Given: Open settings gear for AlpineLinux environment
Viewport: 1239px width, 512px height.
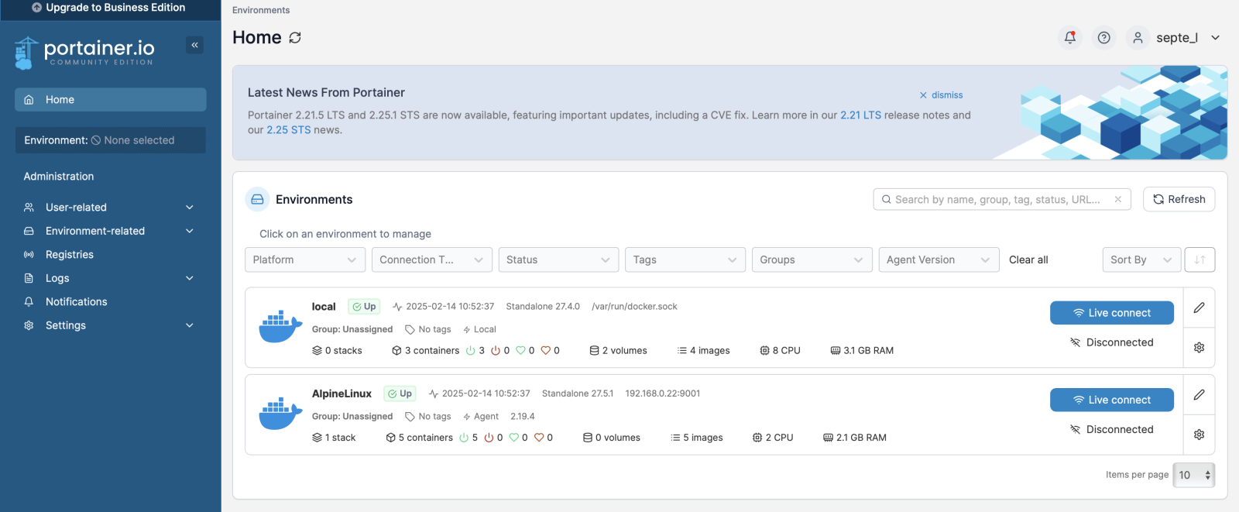Looking at the screenshot, I should point(1199,435).
